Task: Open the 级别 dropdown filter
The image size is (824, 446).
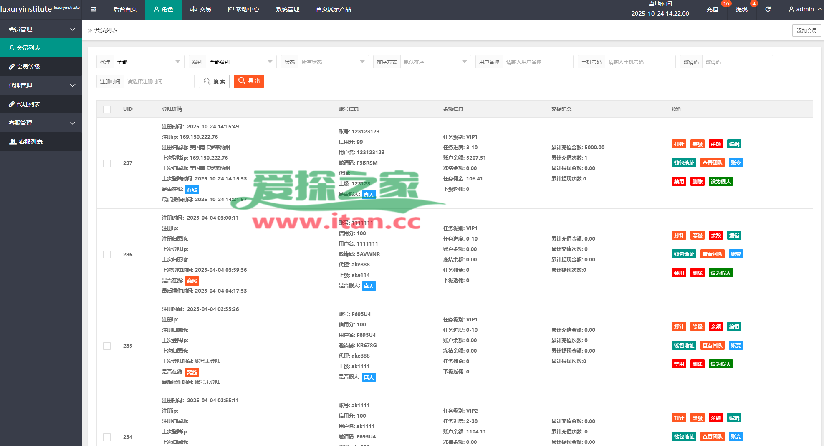Action: pos(241,62)
